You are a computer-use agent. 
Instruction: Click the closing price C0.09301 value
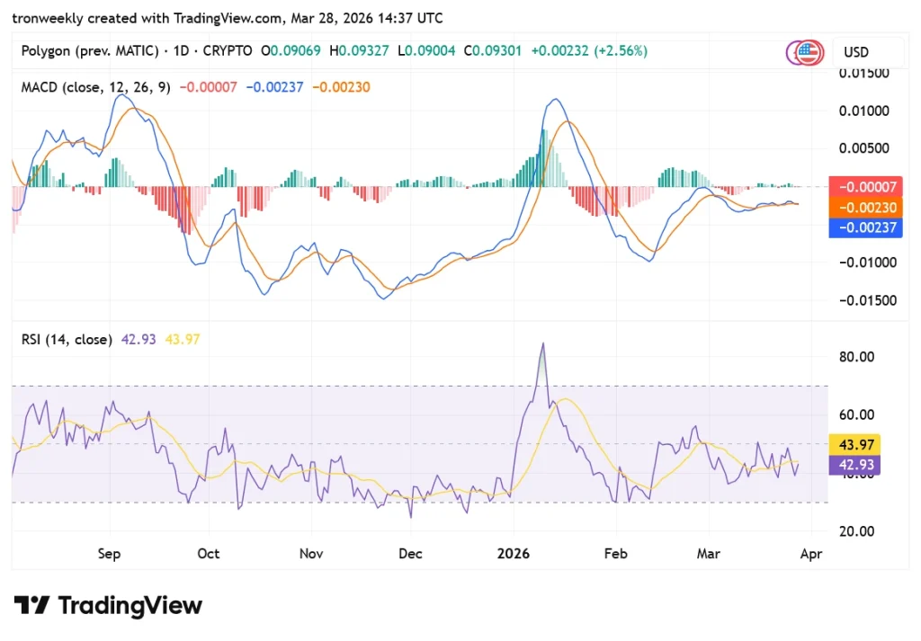pos(494,51)
